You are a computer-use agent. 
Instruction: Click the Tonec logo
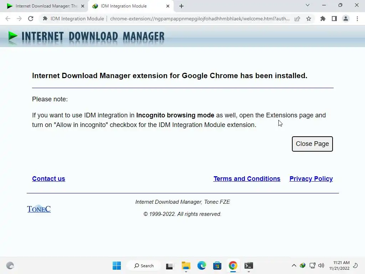39,209
